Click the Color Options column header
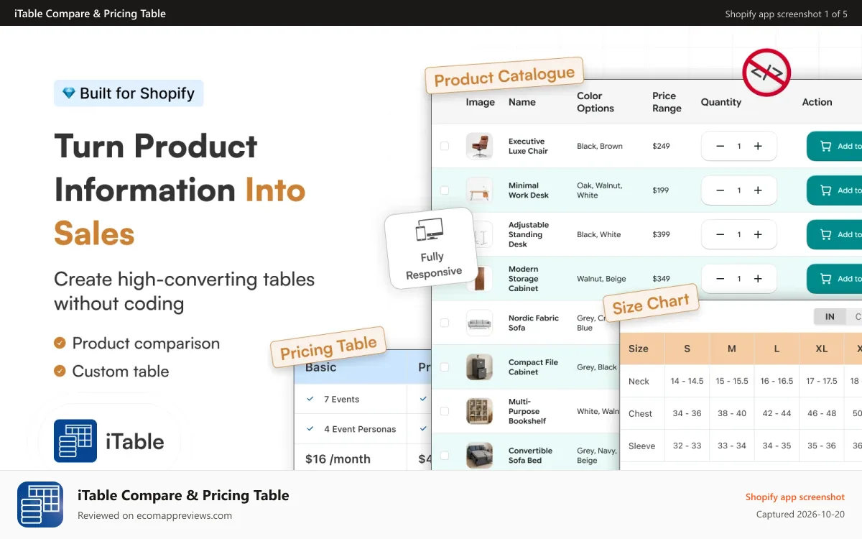The height and width of the screenshot is (539, 862). point(595,102)
